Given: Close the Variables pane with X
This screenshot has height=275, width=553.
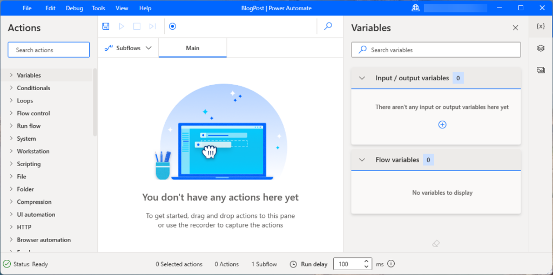Looking at the screenshot, I should 516,28.
